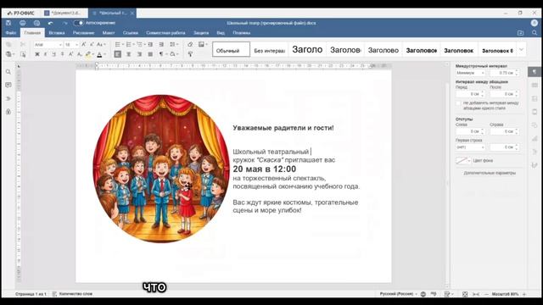Click the Increase font size icon
This screenshot has height=305, width=543.
click(83, 45)
